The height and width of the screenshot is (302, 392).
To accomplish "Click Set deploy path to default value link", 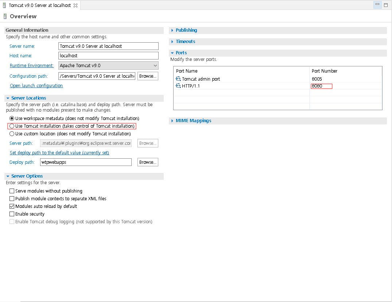I will click(59, 152).
